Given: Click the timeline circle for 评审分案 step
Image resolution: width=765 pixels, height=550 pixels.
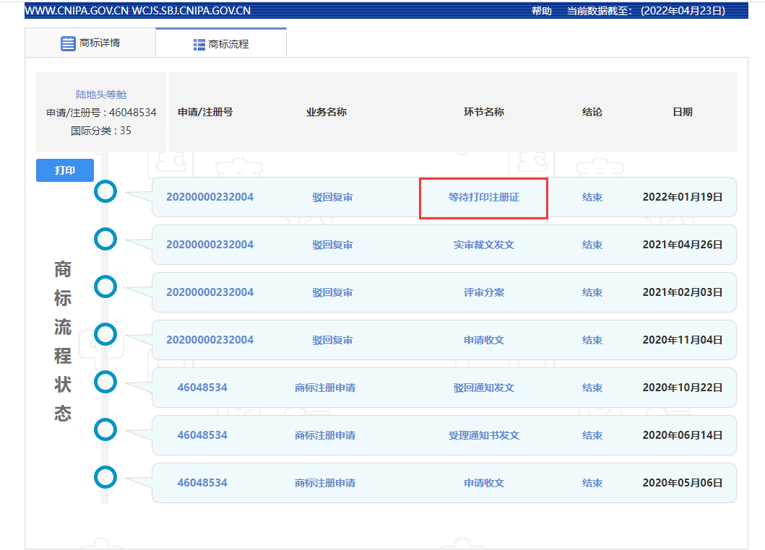Looking at the screenshot, I should [105, 287].
